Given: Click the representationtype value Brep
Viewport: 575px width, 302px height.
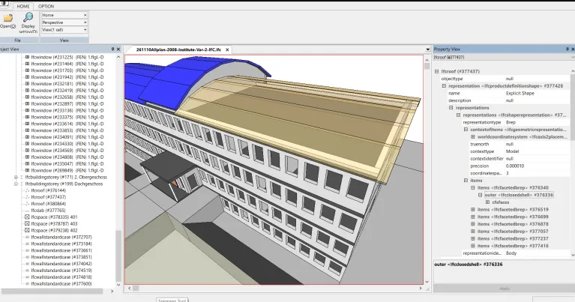Looking at the screenshot, I should [511, 122].
